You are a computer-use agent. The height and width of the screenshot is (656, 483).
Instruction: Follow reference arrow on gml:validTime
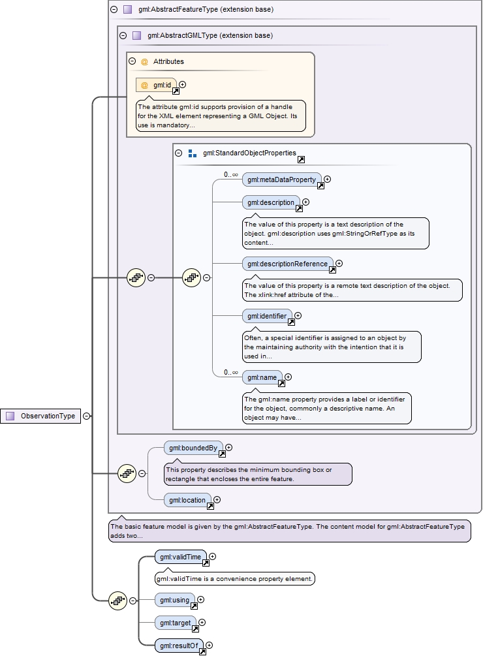pos(206,563)
